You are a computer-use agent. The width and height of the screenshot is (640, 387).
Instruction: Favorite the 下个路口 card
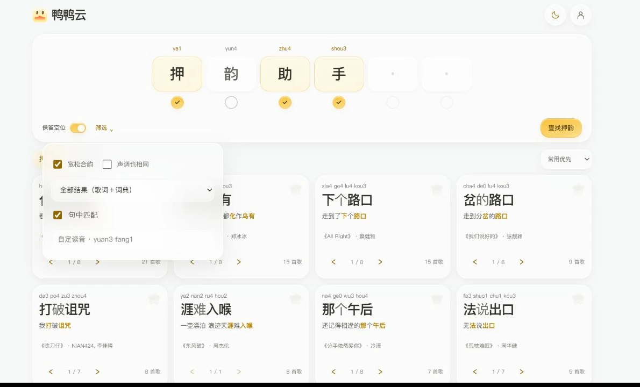(x=437, y=189)
